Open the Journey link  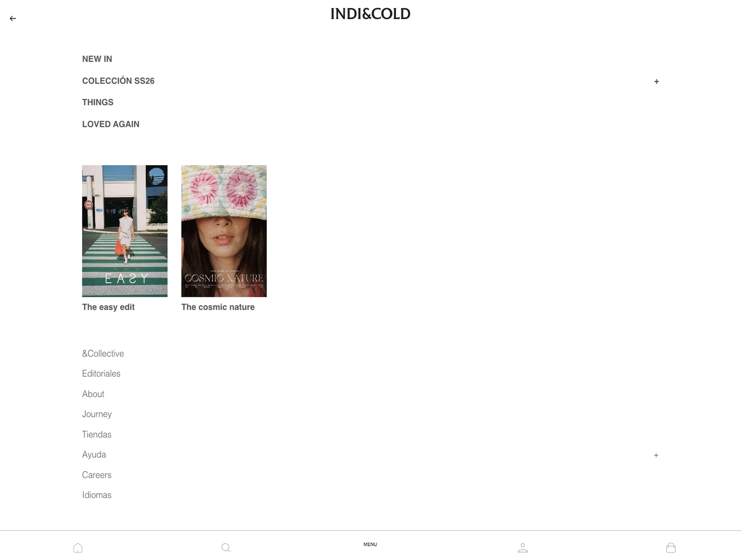click(97, 415)
